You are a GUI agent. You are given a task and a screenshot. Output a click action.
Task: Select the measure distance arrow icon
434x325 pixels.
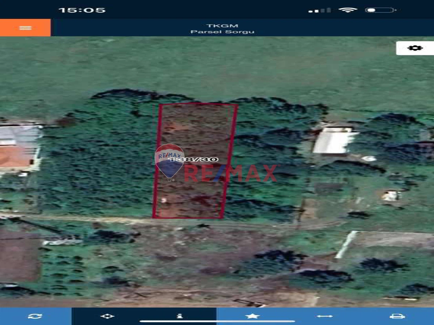[325, 316]
